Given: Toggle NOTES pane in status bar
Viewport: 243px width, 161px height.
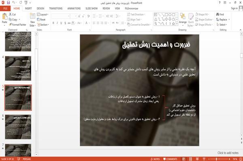Looking at the screenshot, I should pos(155,159).
